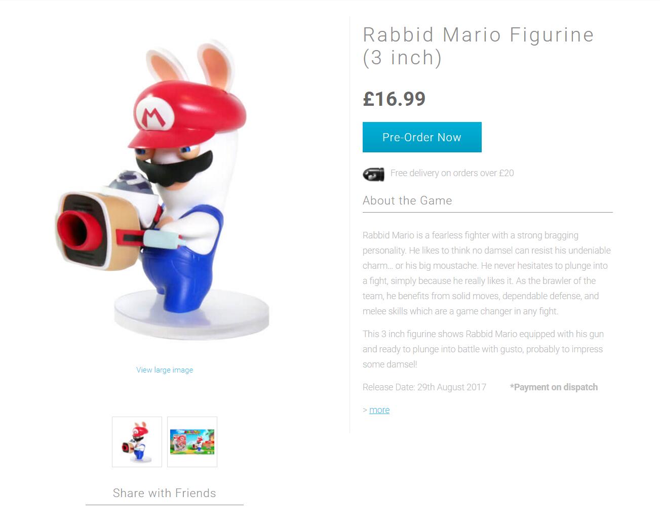
Task: Click the Share with Friends heading
Action: coord(165,493)
